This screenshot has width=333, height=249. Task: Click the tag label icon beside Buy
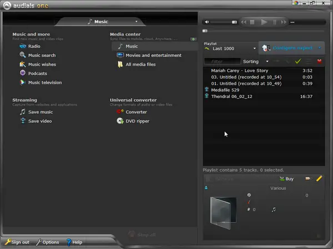tap(309, 179)
